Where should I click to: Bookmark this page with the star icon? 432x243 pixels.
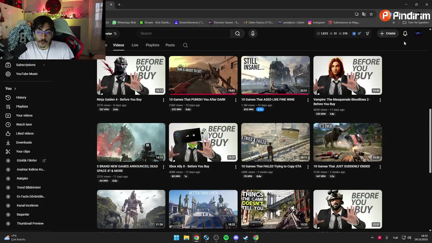pos(371,14)
